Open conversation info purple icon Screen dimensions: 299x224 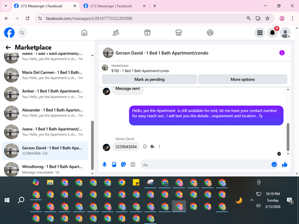click(282, 53)
